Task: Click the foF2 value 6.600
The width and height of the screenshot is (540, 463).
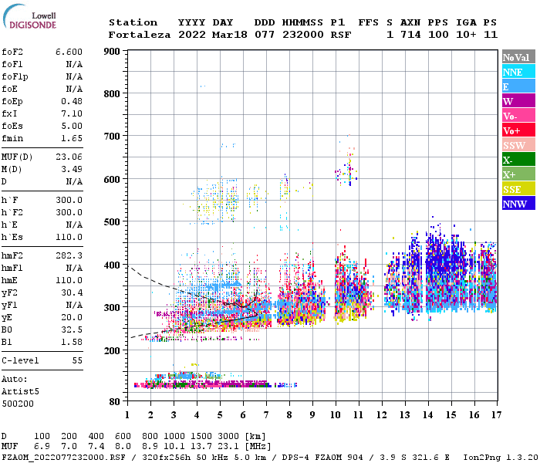Action: (x=69, y=52)
